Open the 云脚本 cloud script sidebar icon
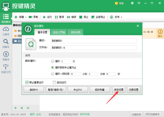The height and width of the screenshot is (117, 164). 6,31
